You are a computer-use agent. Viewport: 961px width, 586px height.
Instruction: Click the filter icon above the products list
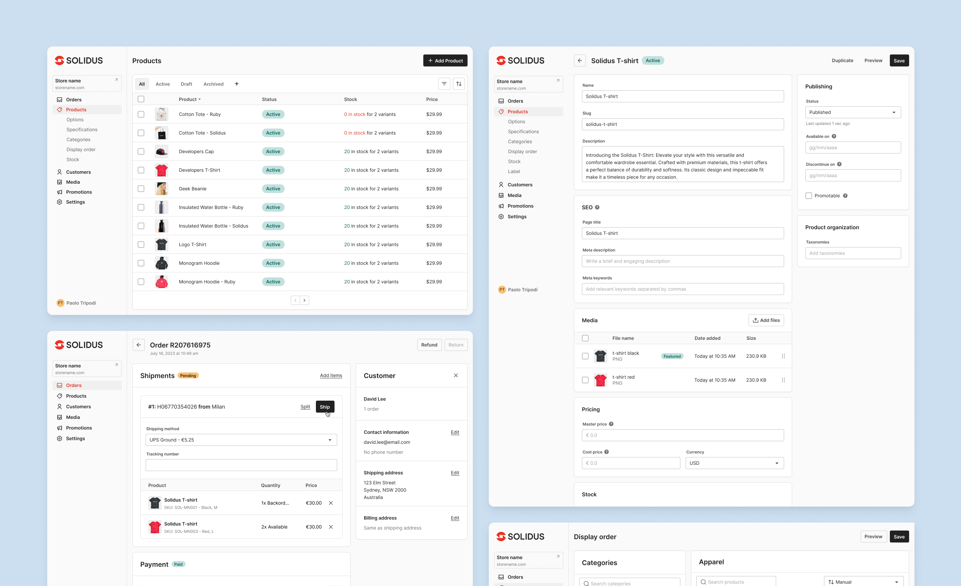444,83
